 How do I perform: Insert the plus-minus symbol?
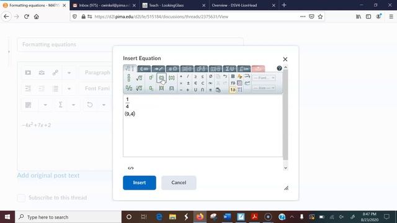(188, 83)
